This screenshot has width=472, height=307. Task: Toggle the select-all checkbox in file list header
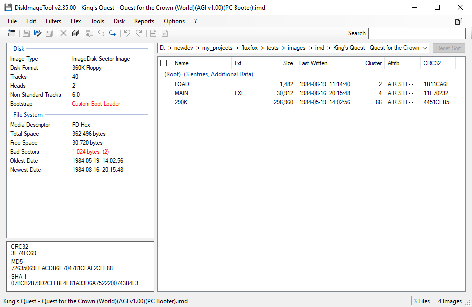click(164, 63)
